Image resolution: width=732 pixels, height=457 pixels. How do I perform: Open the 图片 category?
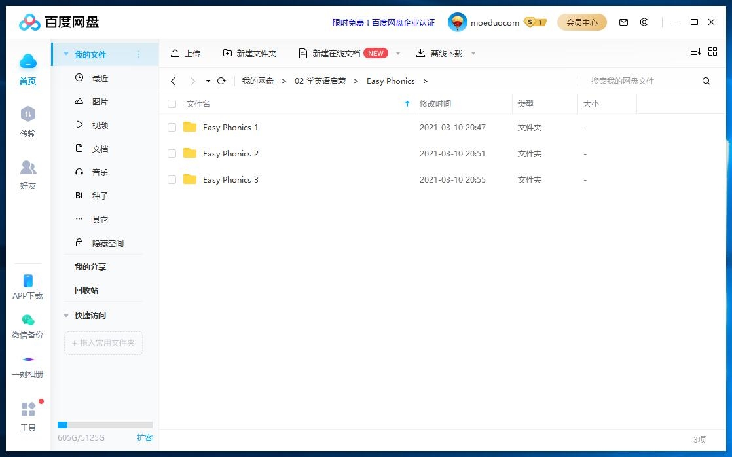tap(100, 101)
